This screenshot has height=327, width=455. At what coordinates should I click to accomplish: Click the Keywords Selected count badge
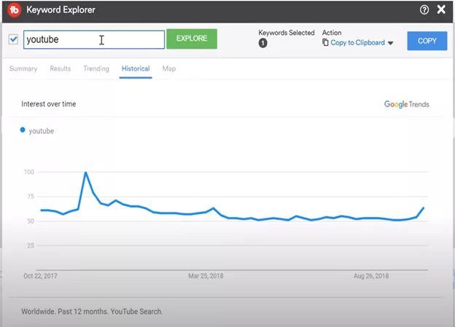coord(262,43)
